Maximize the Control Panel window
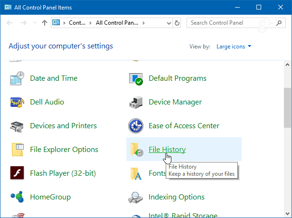Viewport: 292px width, 218px height. coord(259,7)
